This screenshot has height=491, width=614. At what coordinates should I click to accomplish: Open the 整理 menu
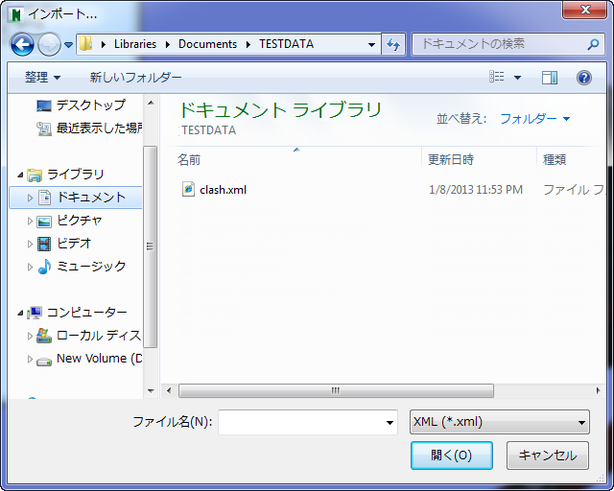(x=42, y=77)
